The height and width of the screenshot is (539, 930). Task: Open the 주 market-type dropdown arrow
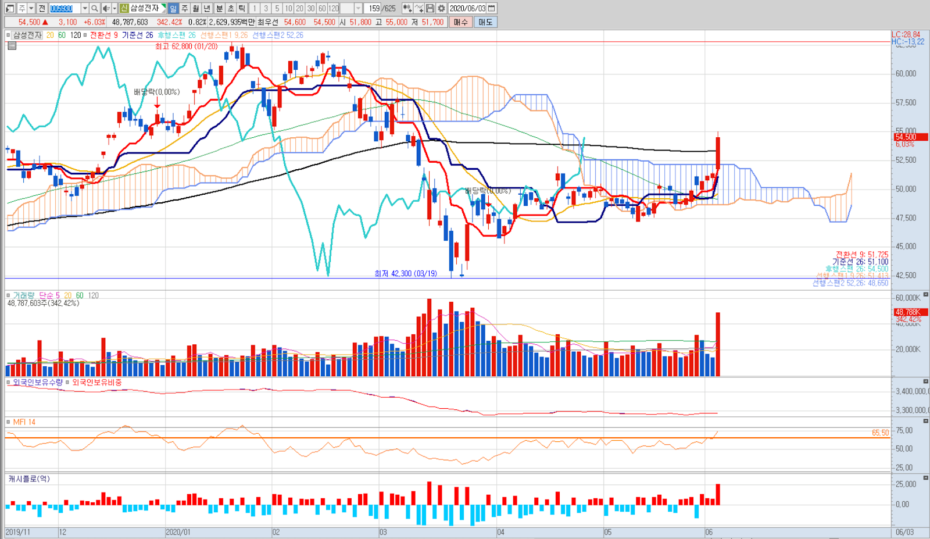pos(31,8)
